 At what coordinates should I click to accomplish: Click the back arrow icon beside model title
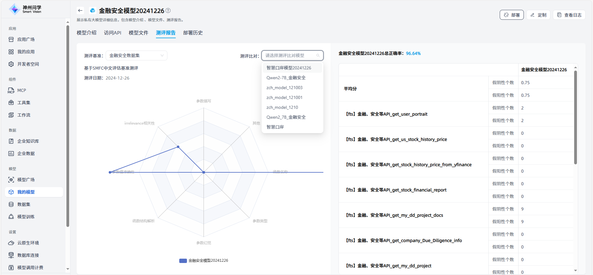coord(80,10)
